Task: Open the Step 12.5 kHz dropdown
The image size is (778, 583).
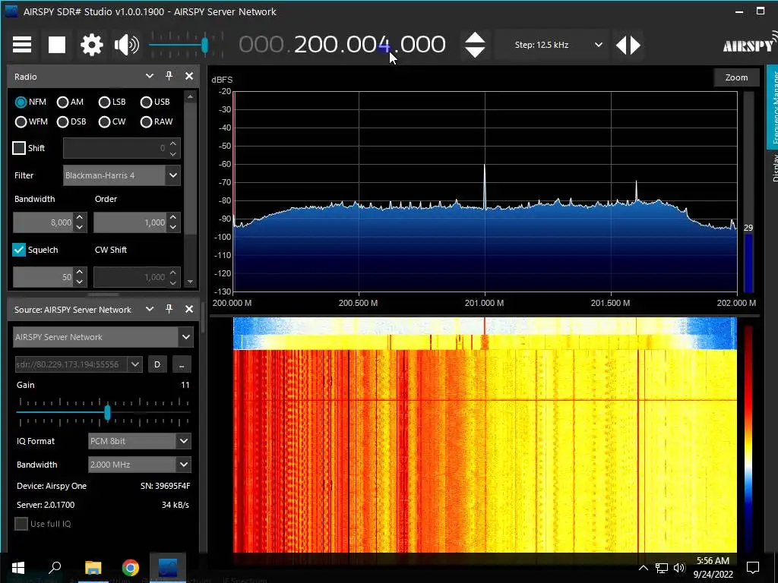Action: pos(551,45)
